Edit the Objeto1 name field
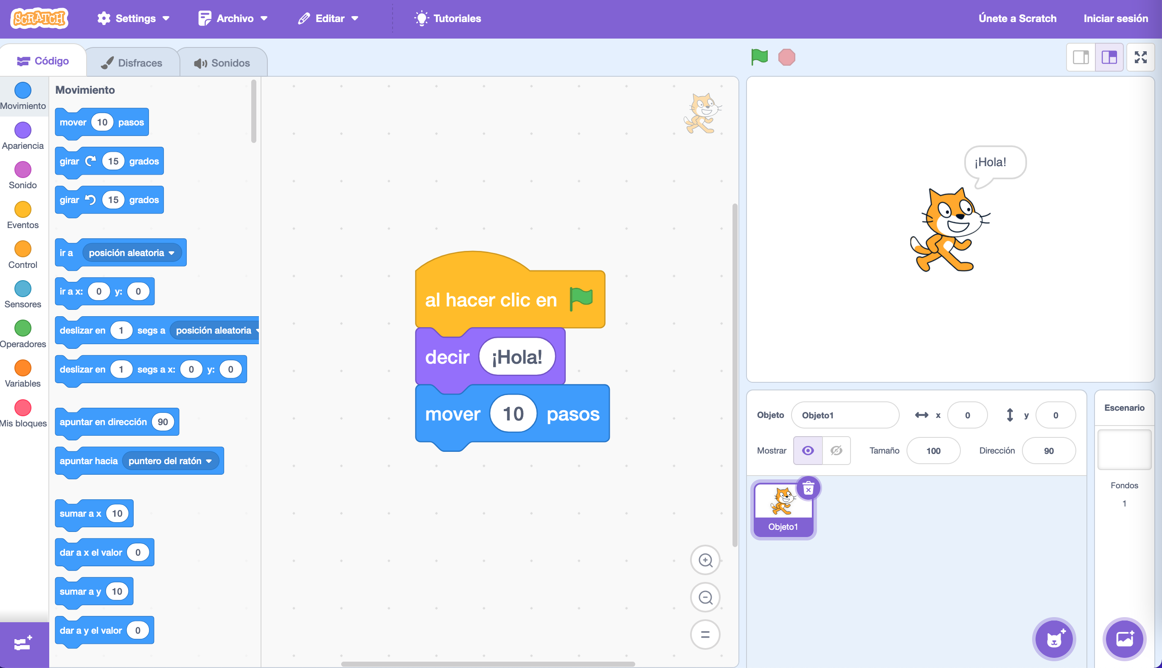The image size is (1162, 668). 845,415
